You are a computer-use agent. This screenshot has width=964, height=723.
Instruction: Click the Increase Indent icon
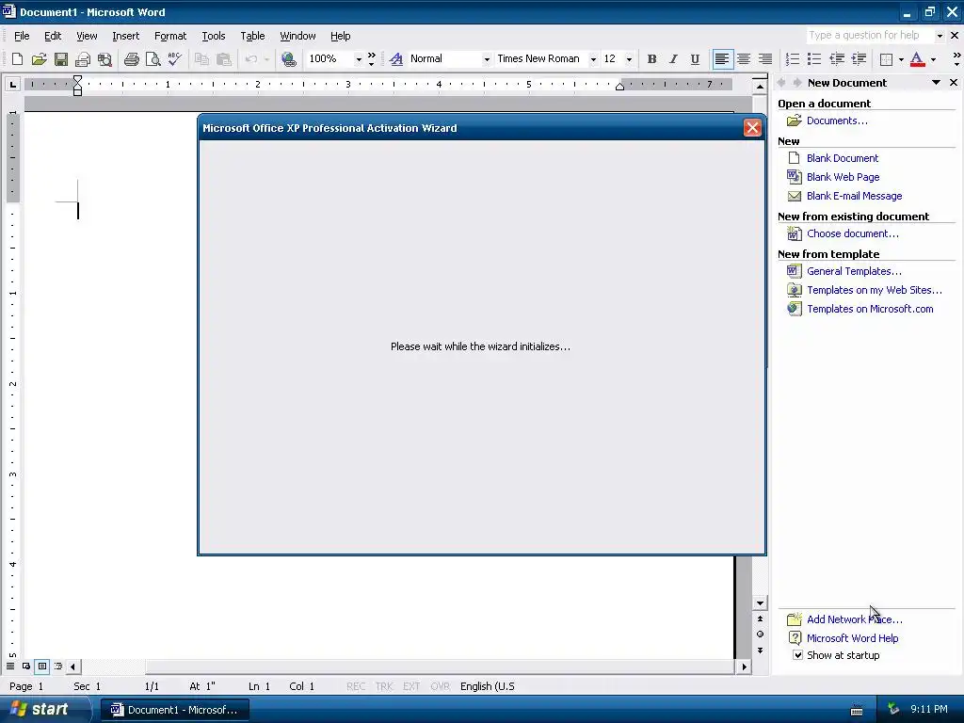tap(859, 59)
